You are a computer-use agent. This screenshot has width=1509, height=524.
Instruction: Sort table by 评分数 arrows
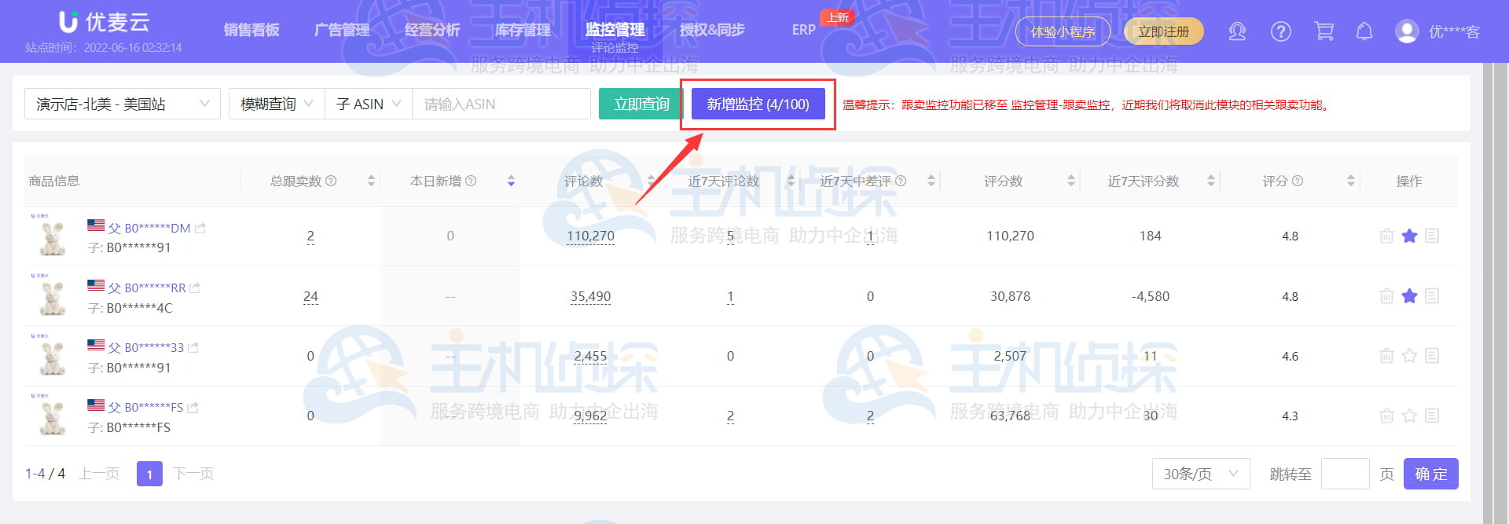click(1071, 181)
